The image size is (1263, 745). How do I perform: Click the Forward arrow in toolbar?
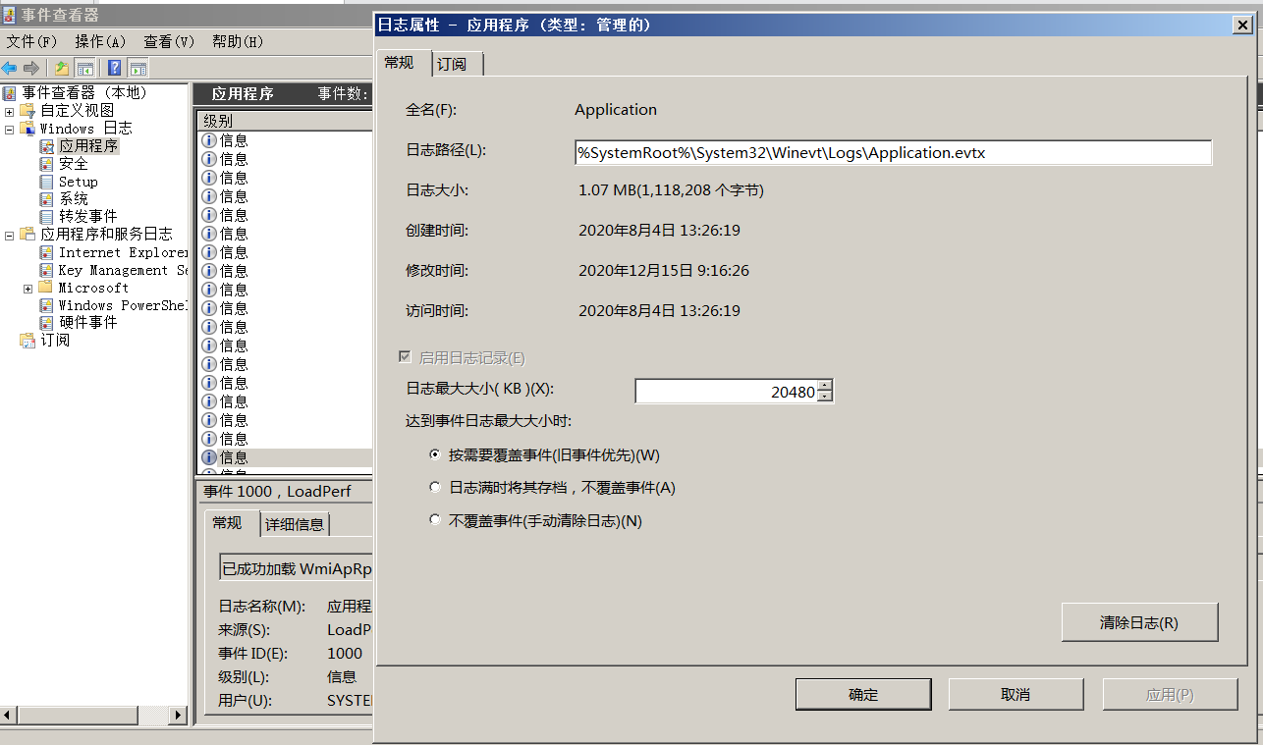pyautogui.click(x=30, y=68)
